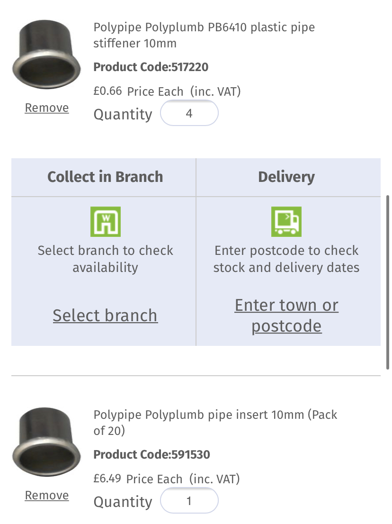Screen dimensions: 392x524
Task: Click product code 591530
Action: (152, 455)
